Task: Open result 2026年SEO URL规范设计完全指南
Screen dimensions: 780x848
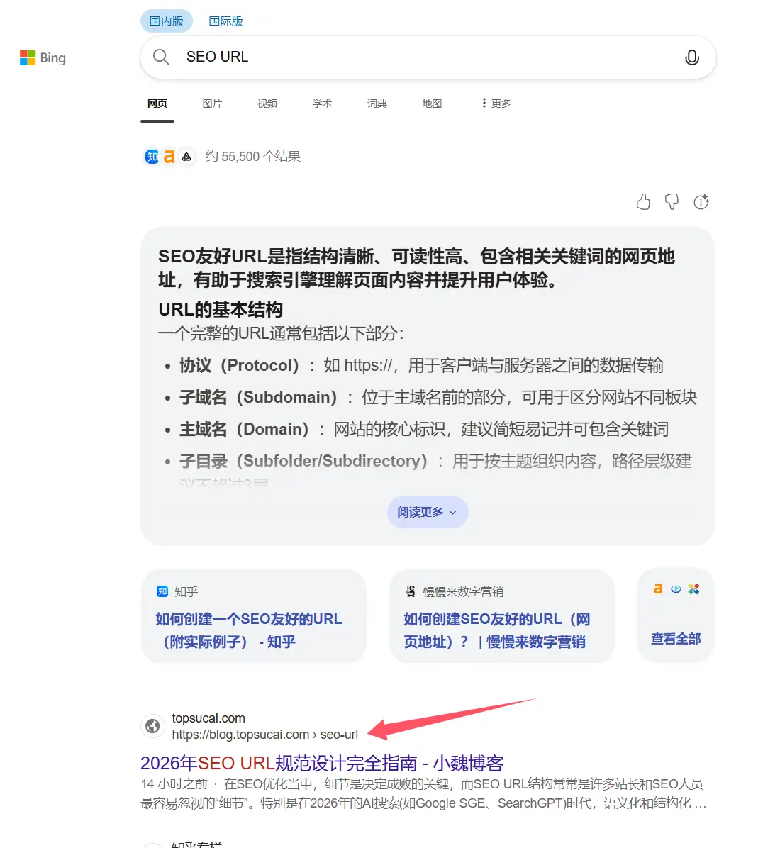Action: click(322, 763)
